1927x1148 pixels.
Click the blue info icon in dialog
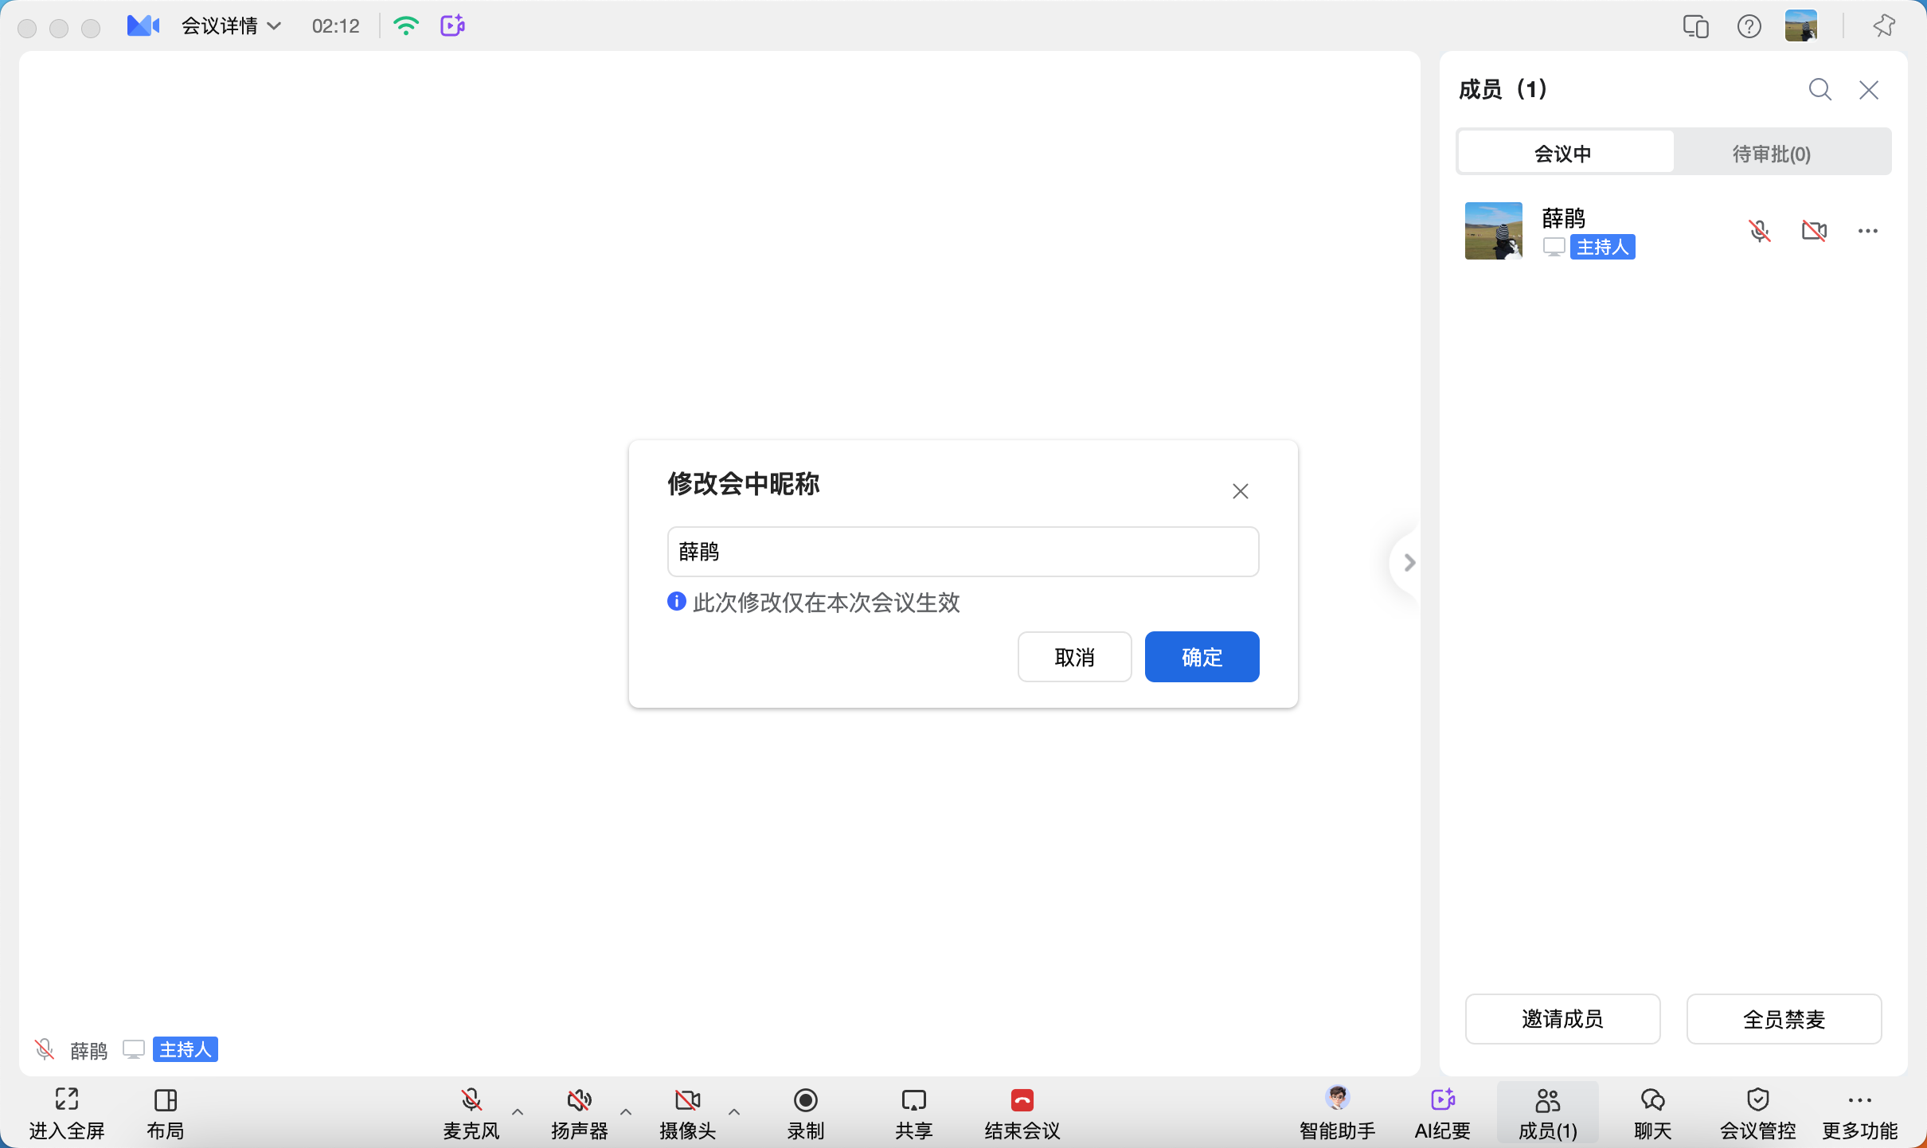[x=676, y=601]
